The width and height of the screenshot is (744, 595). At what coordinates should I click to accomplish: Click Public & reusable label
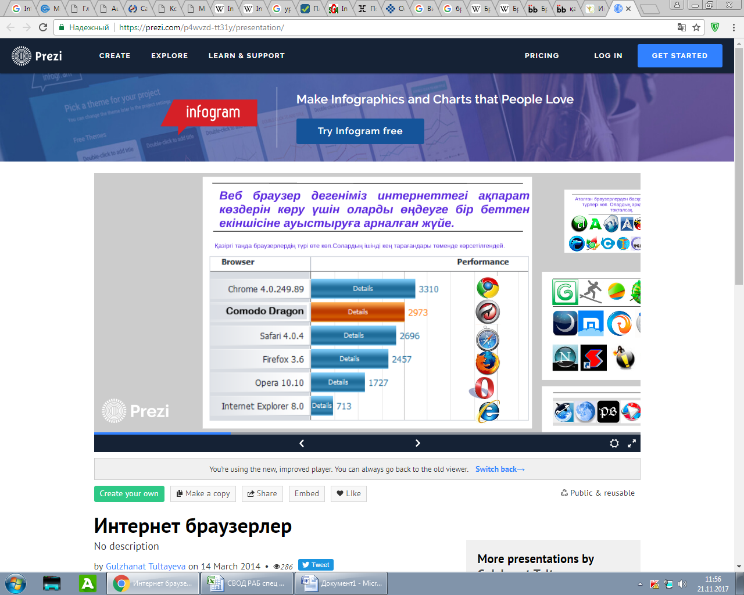pyautogui.click(x=598, y=493)
